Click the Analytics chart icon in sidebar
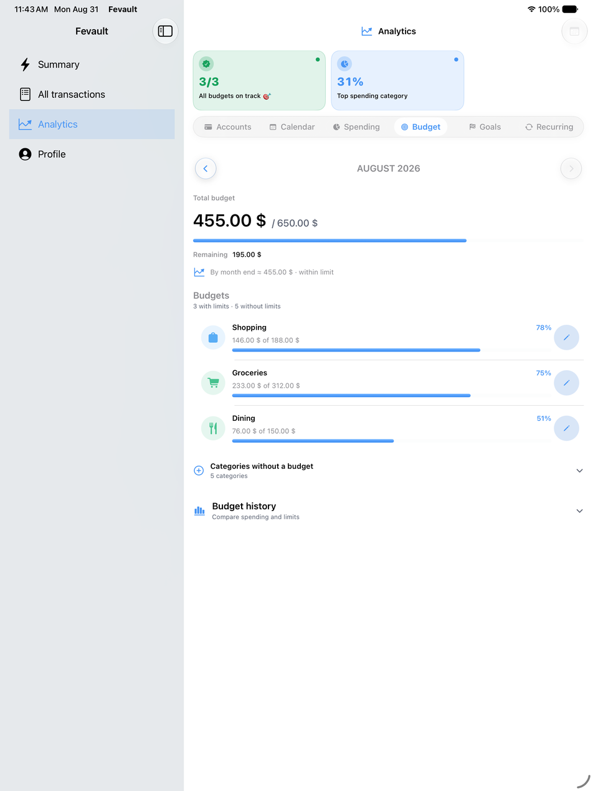 (x=25, y=125)
